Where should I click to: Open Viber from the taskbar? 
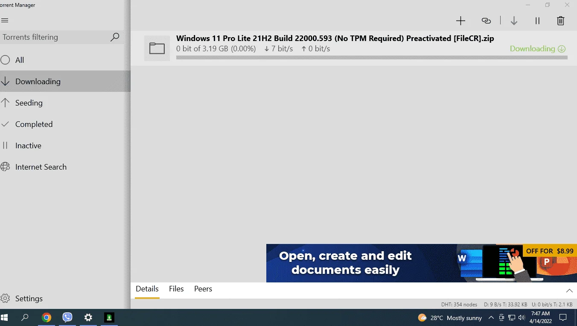(67, 317)
